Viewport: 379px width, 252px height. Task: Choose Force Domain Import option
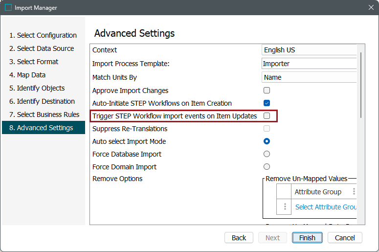pyautogui.click(x=267, y=167)
